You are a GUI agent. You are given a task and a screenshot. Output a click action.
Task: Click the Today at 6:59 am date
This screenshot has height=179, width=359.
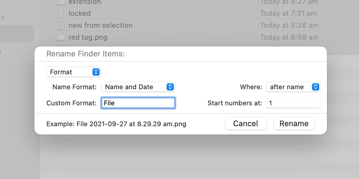coord(289,37)
